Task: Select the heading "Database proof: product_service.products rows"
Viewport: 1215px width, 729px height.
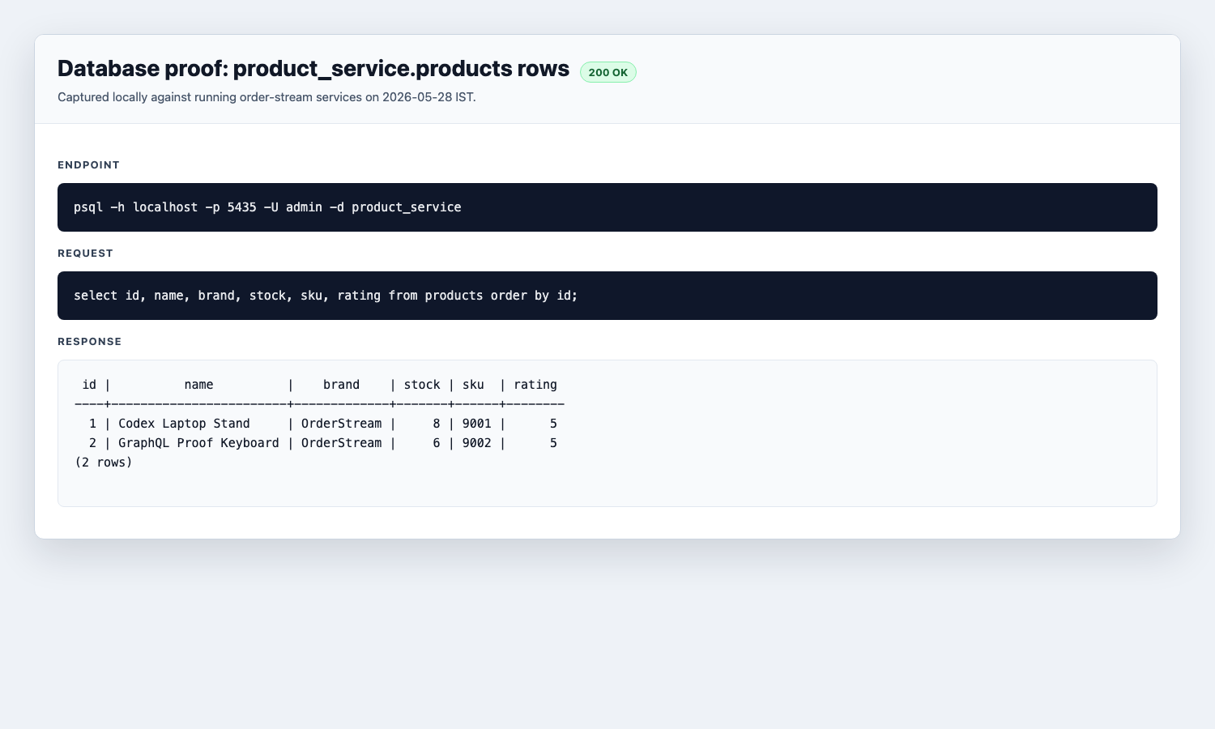Action: pyautogui.click(x=313, y=69)
